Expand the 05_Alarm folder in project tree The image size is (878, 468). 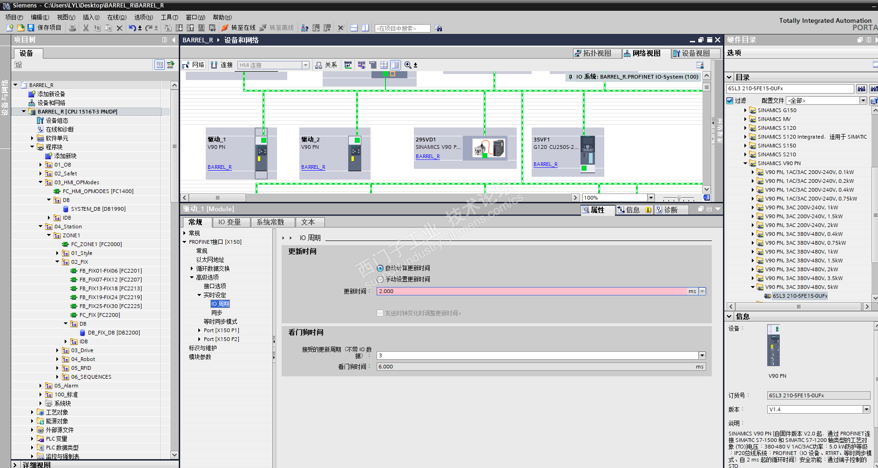pyautogui.click(x=41, y=386)
